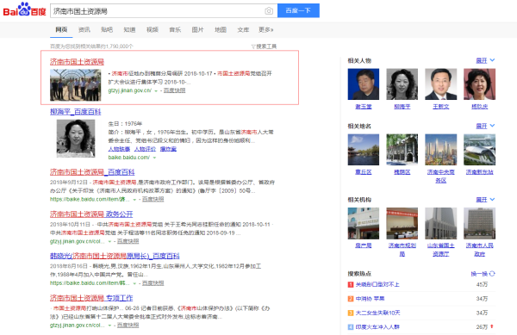
Task: Open 济南市国土资源局_百度百科 result
Action: tap(92, 172)
